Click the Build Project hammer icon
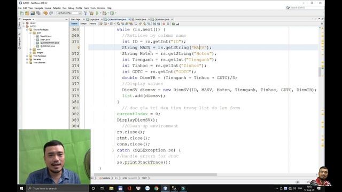This screenshot has width=342, height=192. pyautogui.click(x=85, y=13)
